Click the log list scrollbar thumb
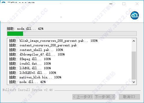This screenshot has width=144, height=103. tap(134, 66)
